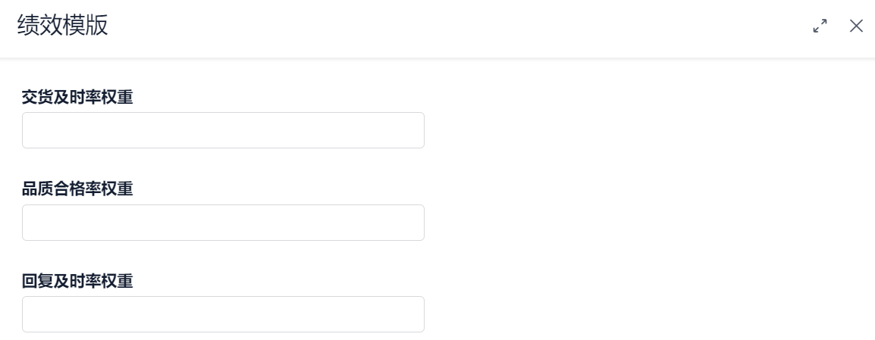This screenshot has width=875, height=340.
Task: Place cursor in the reply timeliness weight field
Action: point(223,314)
